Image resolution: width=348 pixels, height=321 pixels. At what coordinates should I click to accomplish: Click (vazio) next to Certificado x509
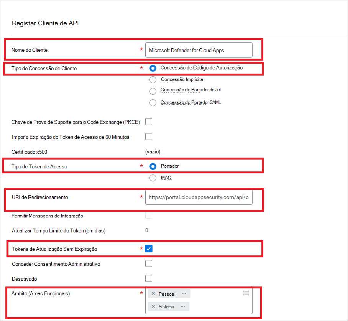pos(153,151)
